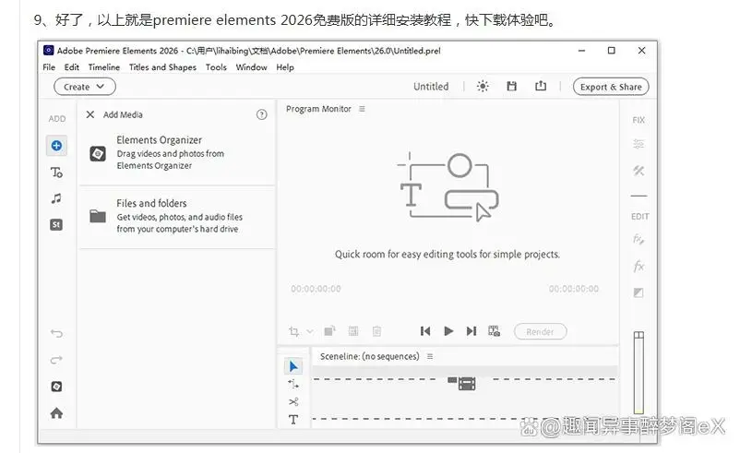This screenshot has width=740, height=453.
Task: Go to previous edit point
Action: click(x=425, y=331)
